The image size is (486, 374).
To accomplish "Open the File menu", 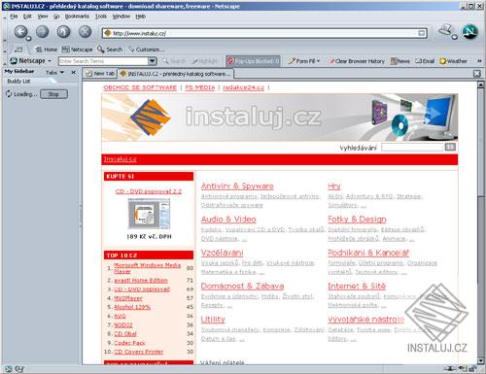I will [14, 17].
